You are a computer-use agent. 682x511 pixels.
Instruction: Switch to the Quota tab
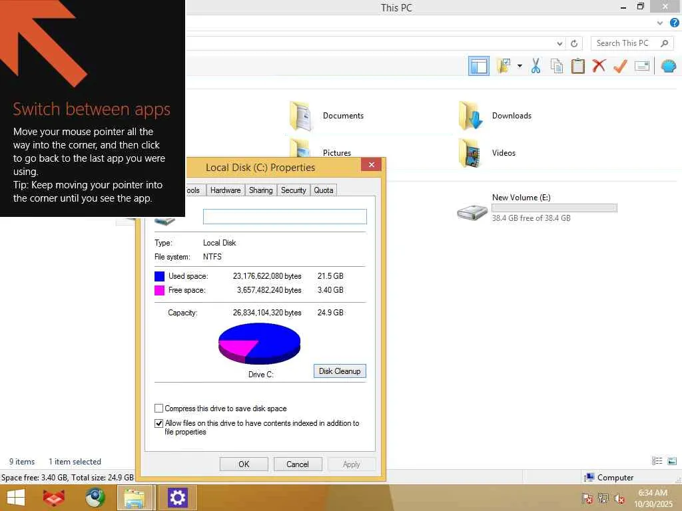(324, 190)
